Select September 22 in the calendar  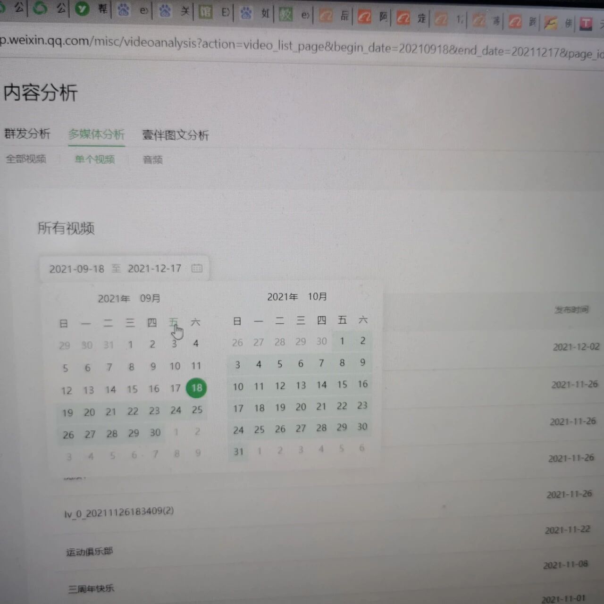click(133, 411)
